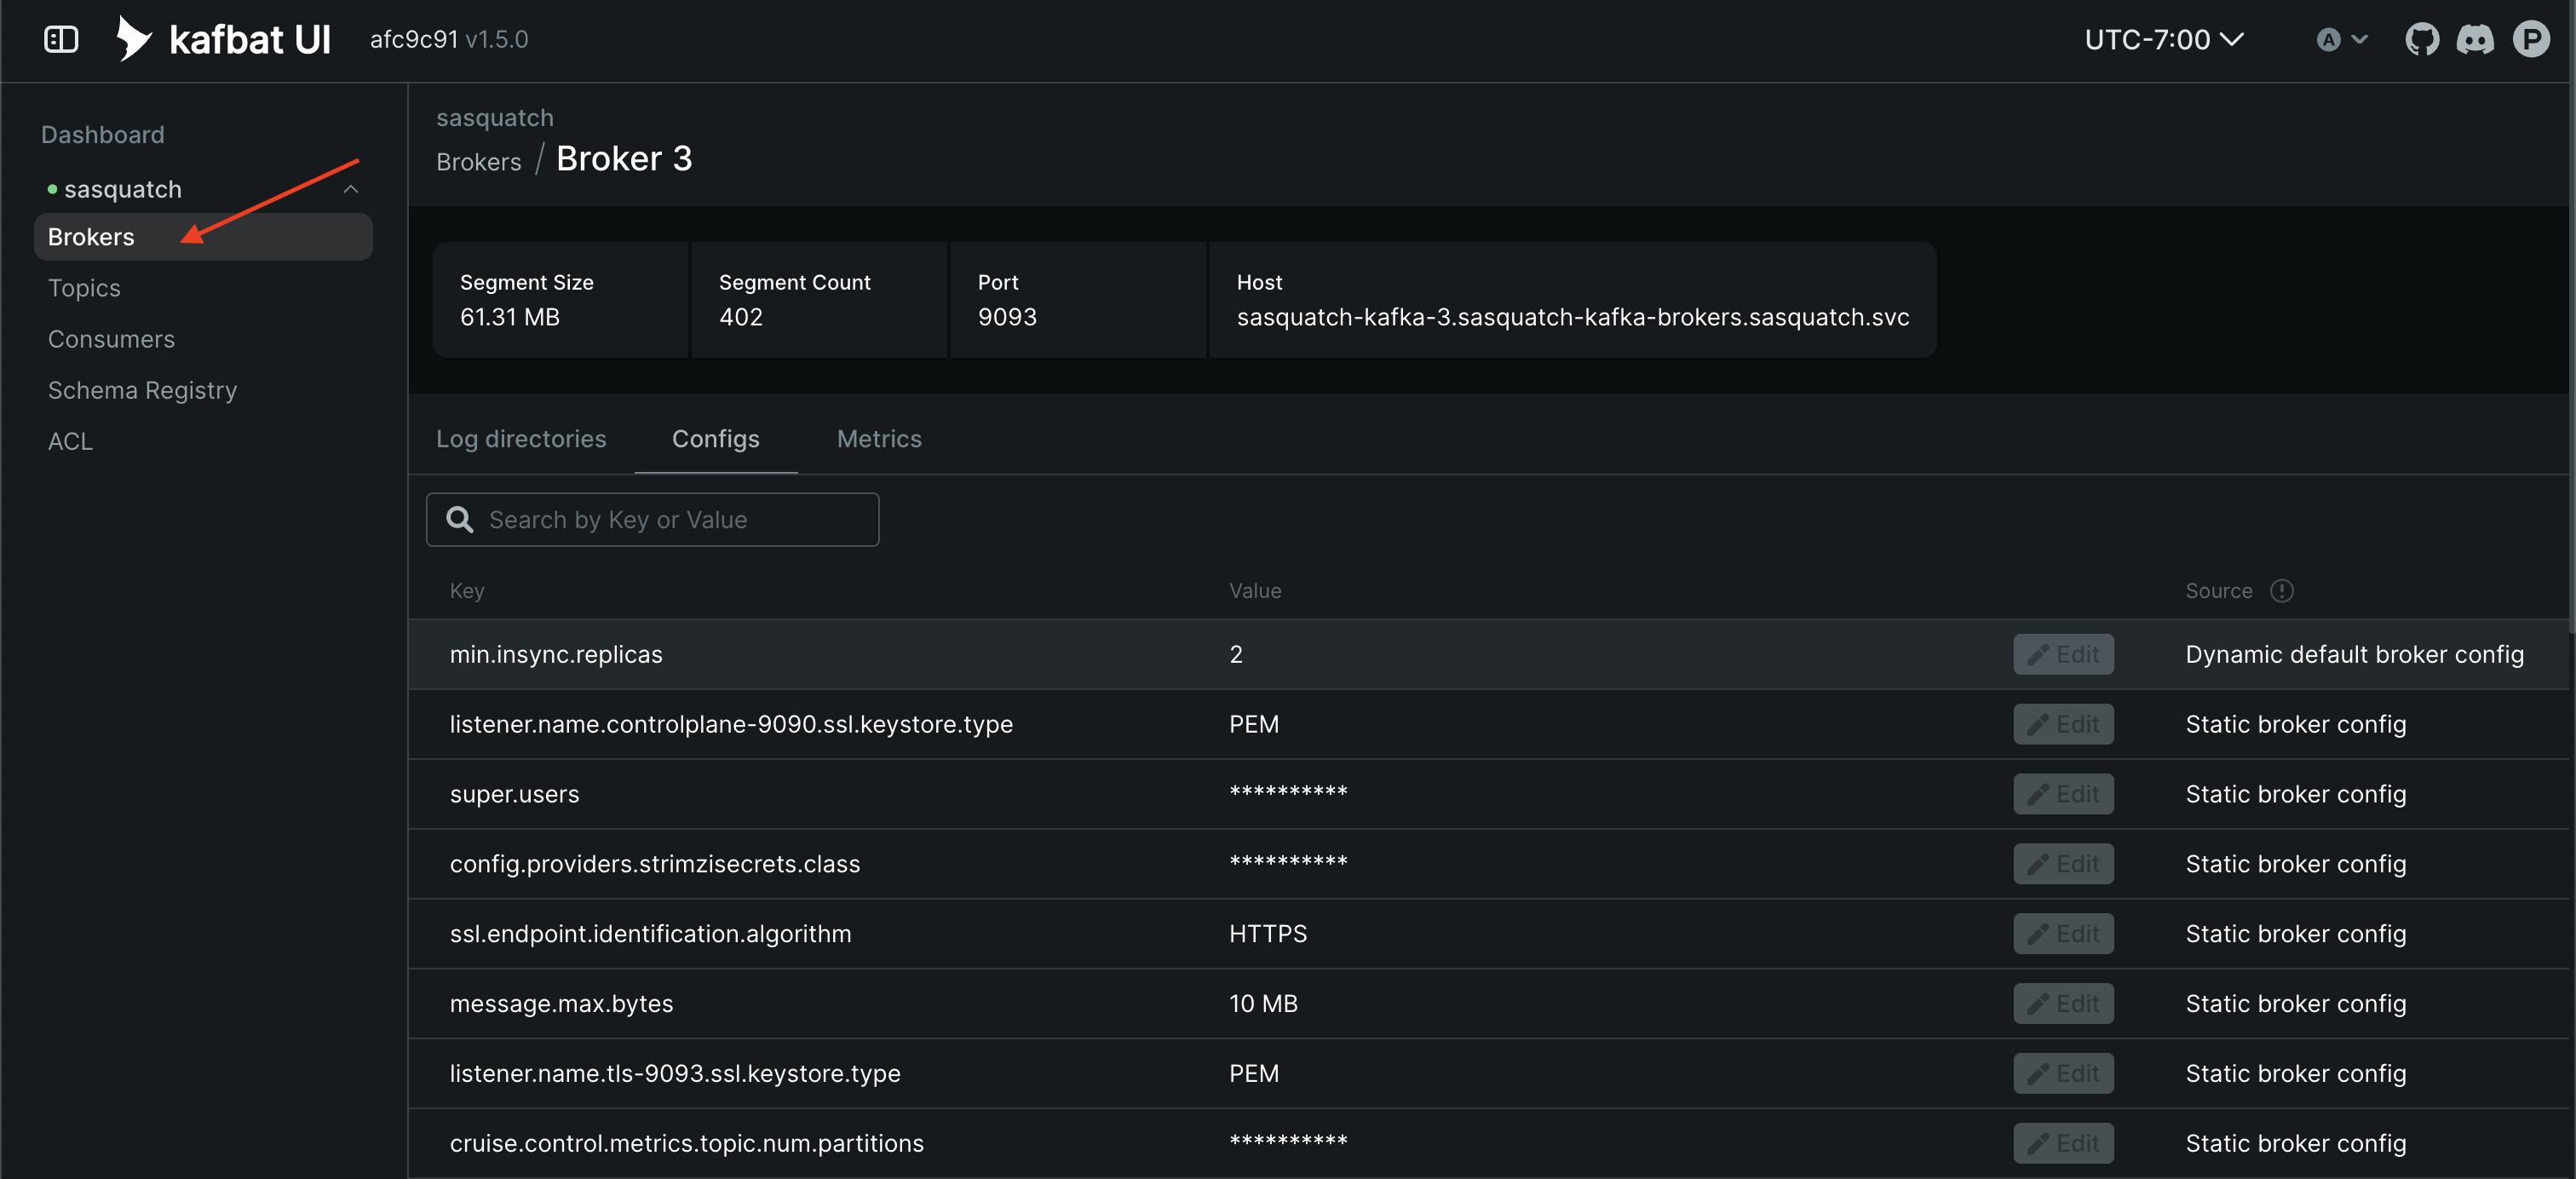Open the GitHub repository icon
The width and height of the screenshot is (2576, 1179).
(x=2421, y=39)
